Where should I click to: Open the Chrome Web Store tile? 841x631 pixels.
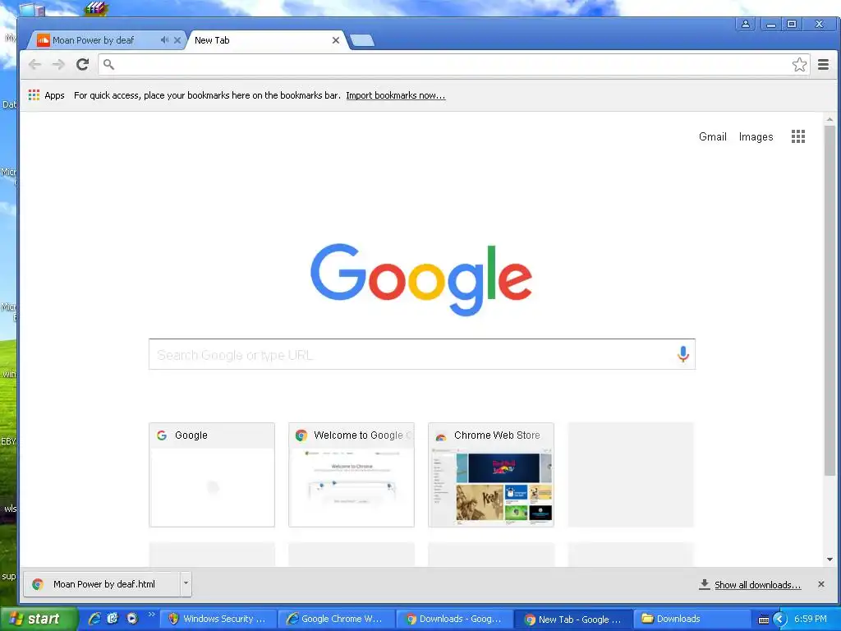(491, 475)
